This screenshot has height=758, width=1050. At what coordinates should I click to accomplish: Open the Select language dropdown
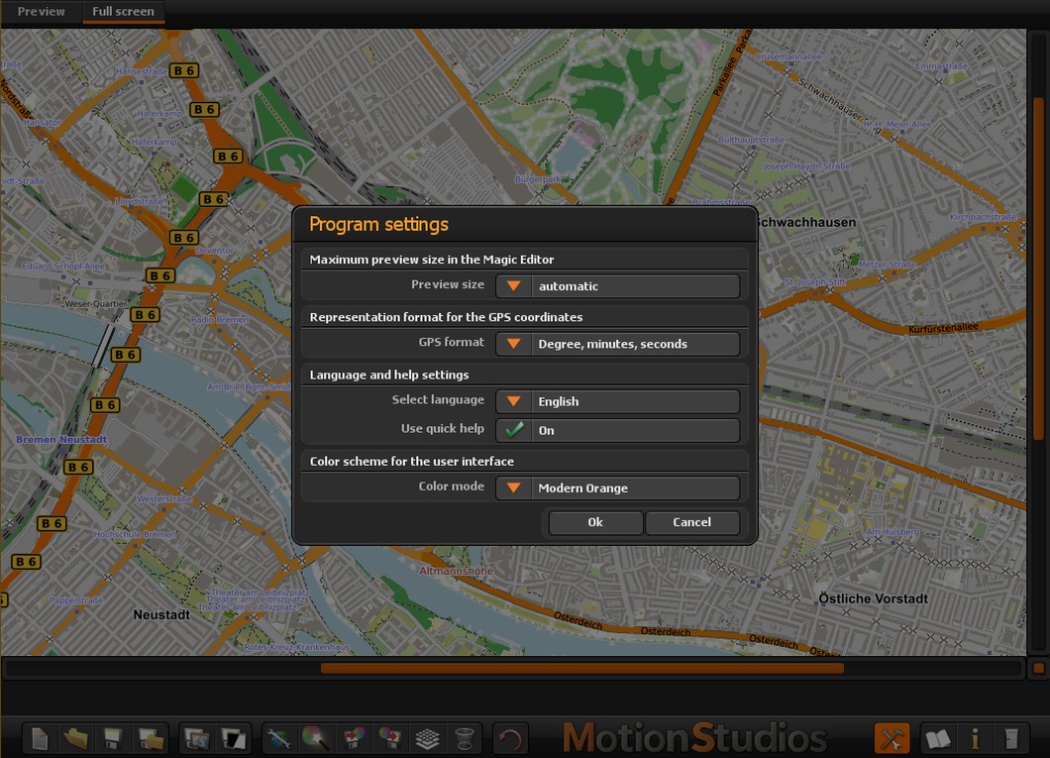point(513,401)
